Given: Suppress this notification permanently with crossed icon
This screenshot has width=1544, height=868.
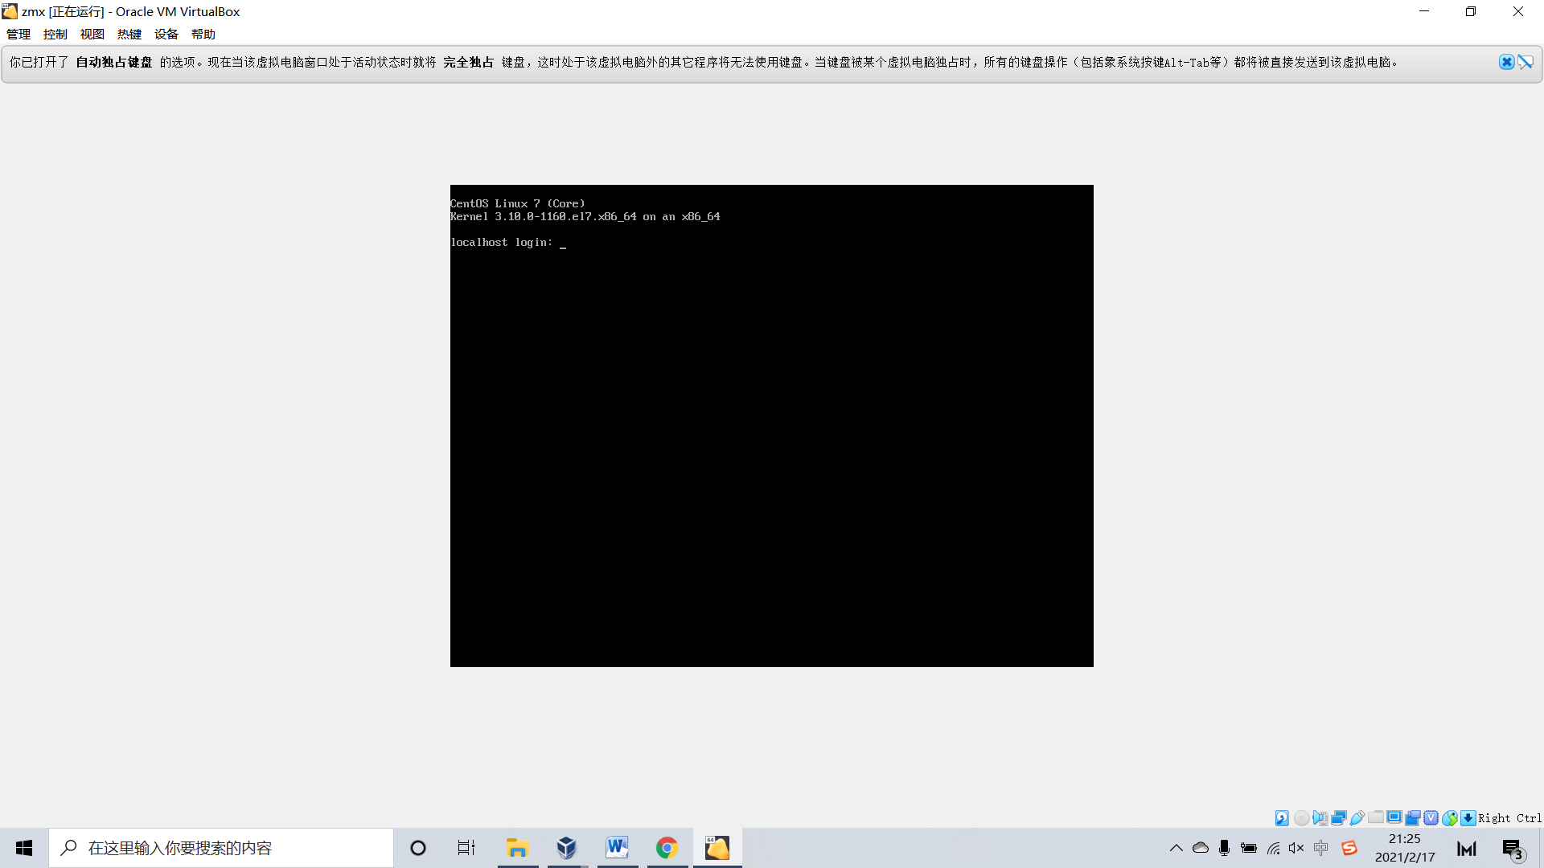Looking at the screenshot, I should pos(1526,62).
